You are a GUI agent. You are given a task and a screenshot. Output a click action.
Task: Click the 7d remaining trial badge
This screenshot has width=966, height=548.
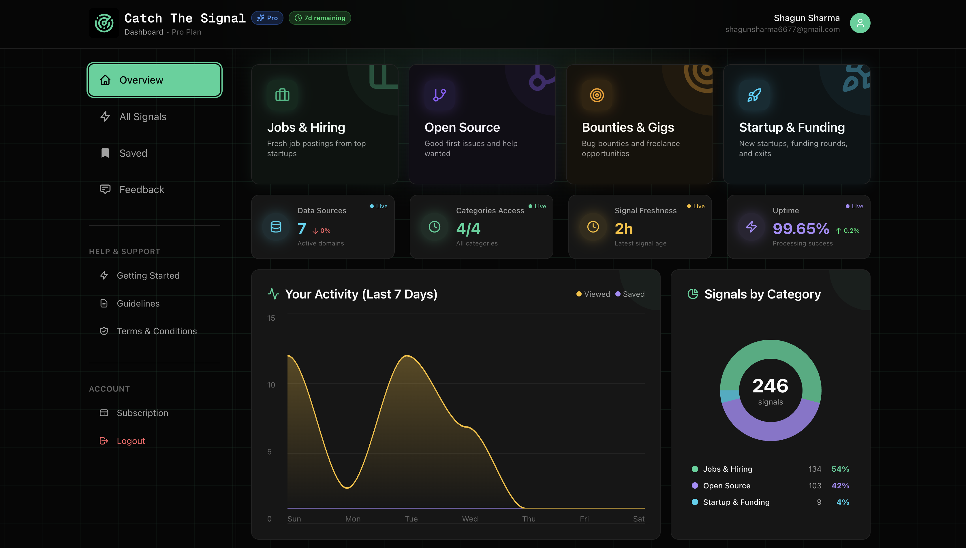click(320, 18)
